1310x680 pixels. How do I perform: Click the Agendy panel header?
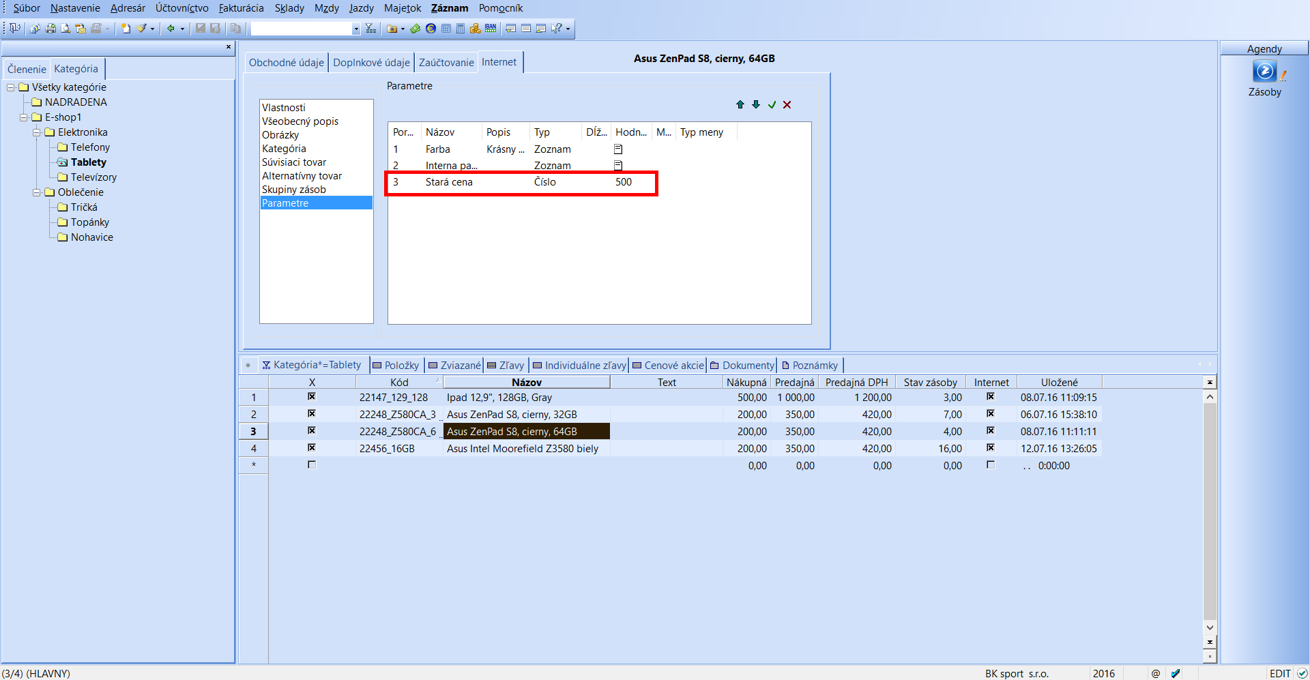point(1264,49)
